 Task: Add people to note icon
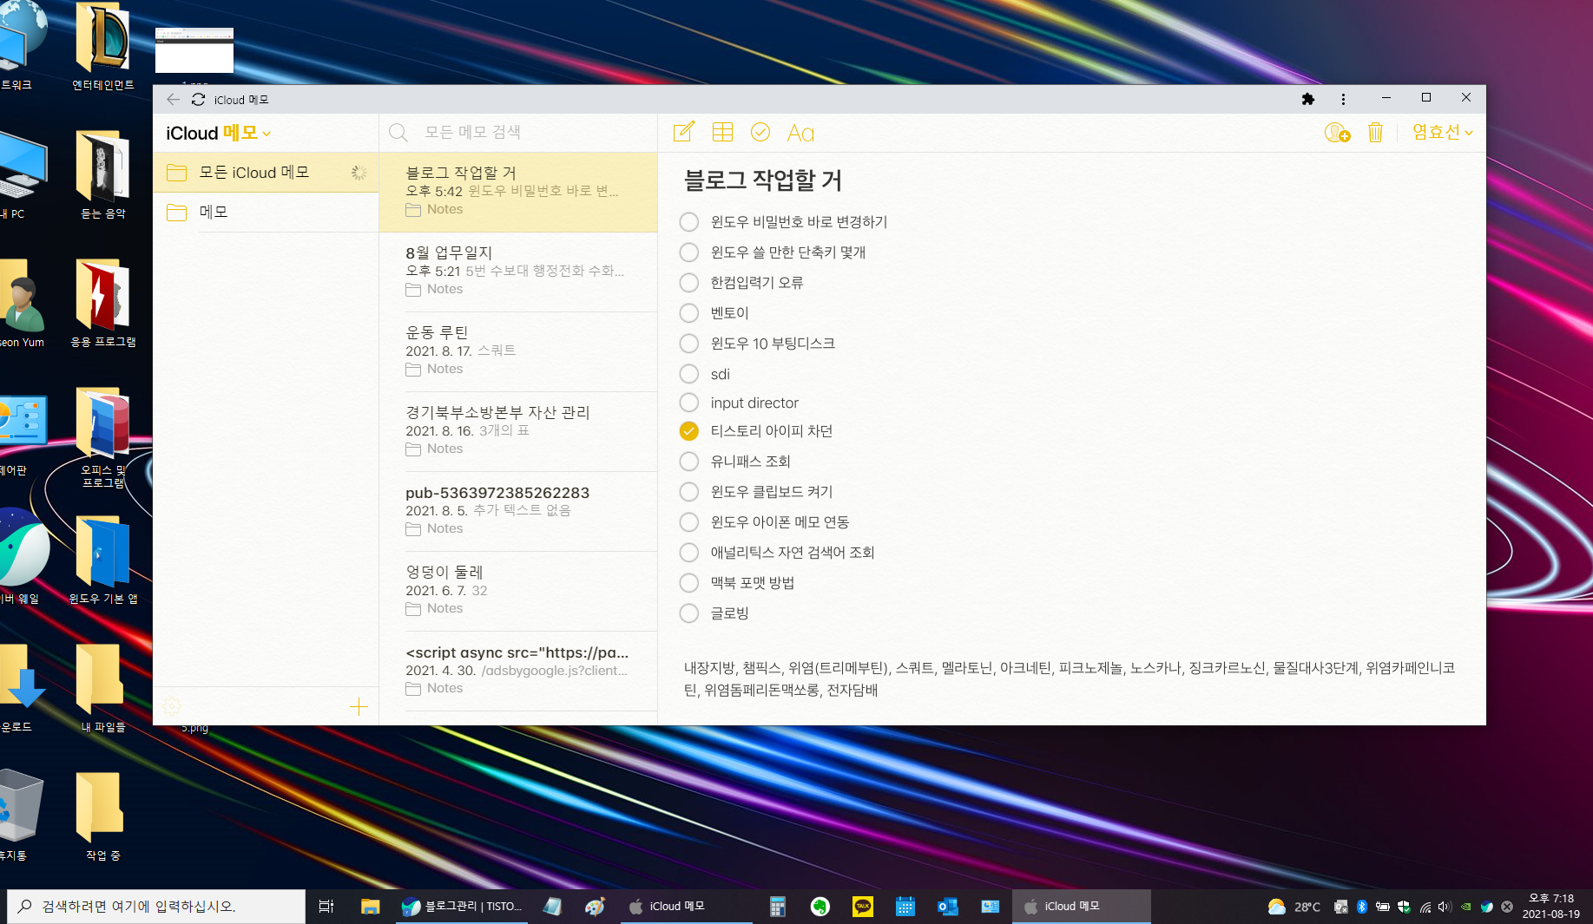coord(1337,133)
